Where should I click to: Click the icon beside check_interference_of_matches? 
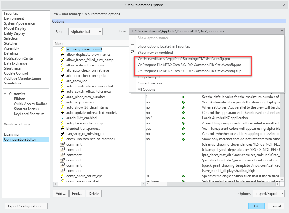coord(62,139)
